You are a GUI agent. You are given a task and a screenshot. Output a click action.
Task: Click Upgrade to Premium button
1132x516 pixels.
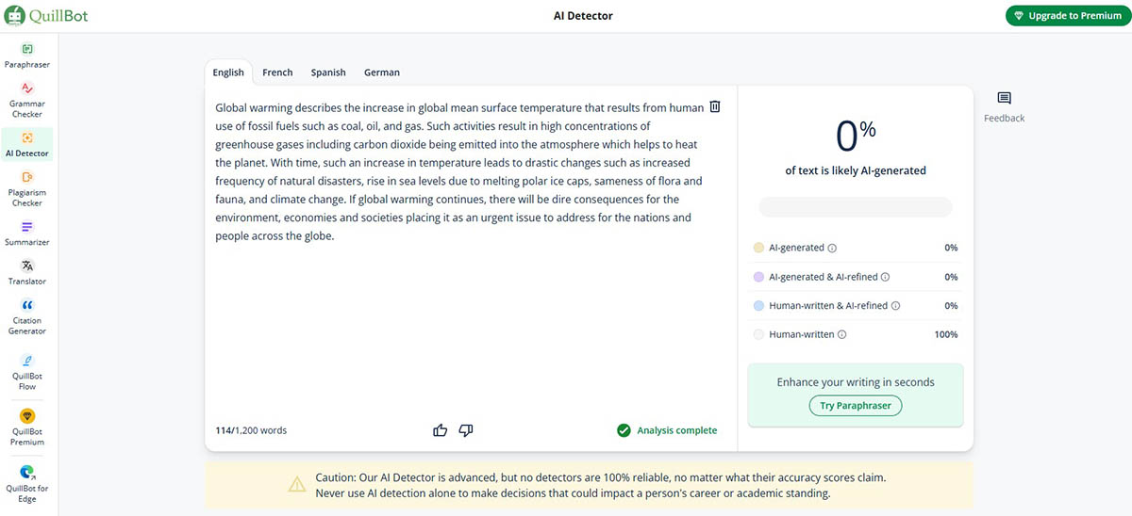(x=1062, y=16)
